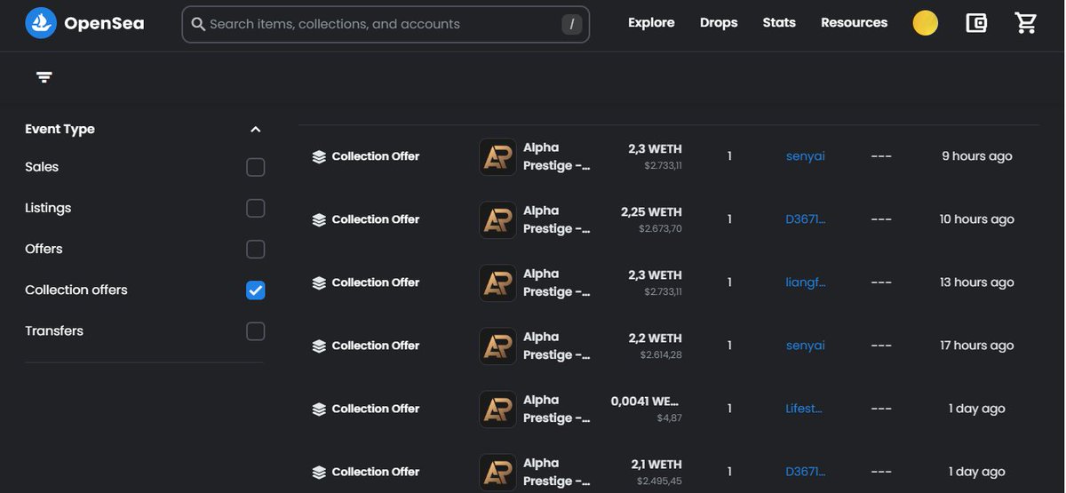
Task: Open the wallet icon in header
Action: coord(976,23)
